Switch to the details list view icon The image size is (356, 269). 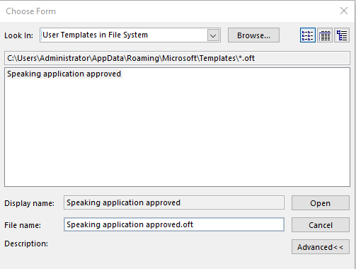click(325, 35)
